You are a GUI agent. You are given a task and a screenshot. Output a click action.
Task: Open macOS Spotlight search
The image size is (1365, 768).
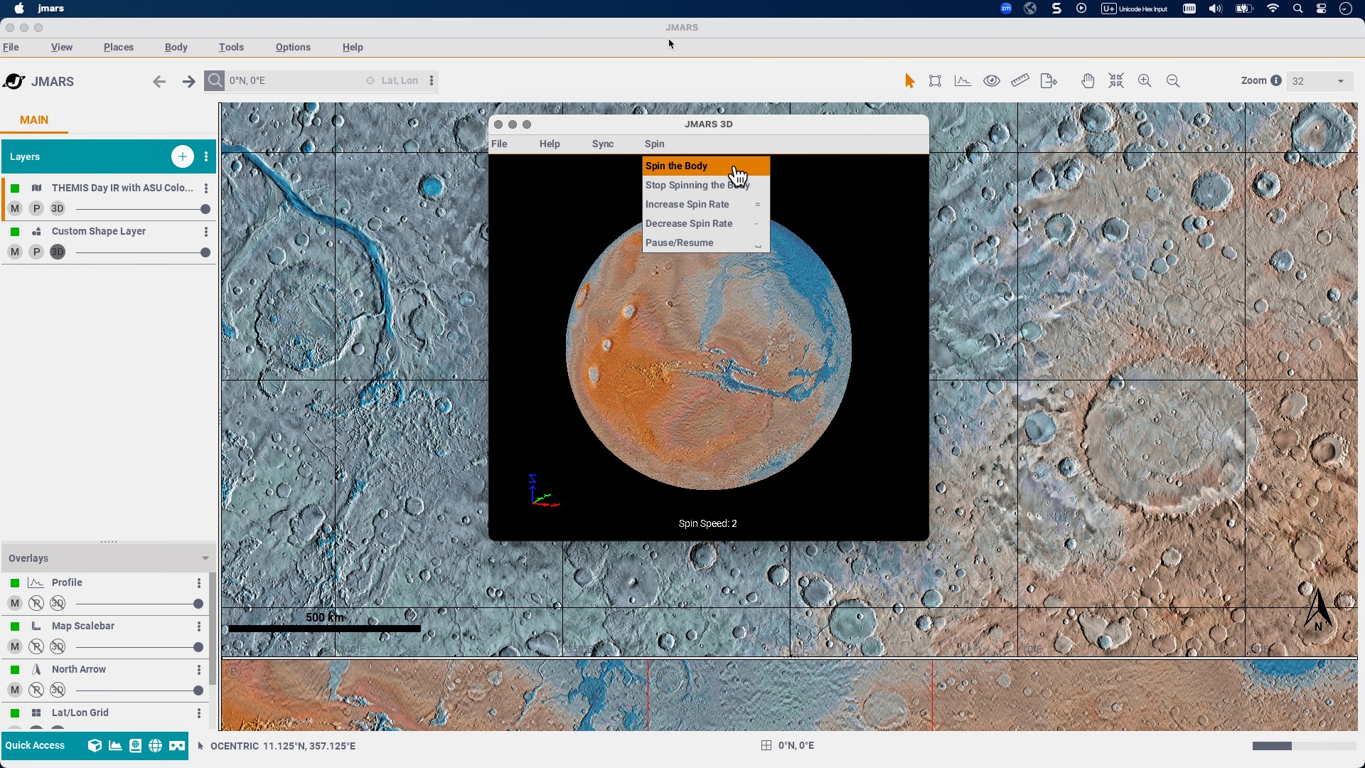1298,9
